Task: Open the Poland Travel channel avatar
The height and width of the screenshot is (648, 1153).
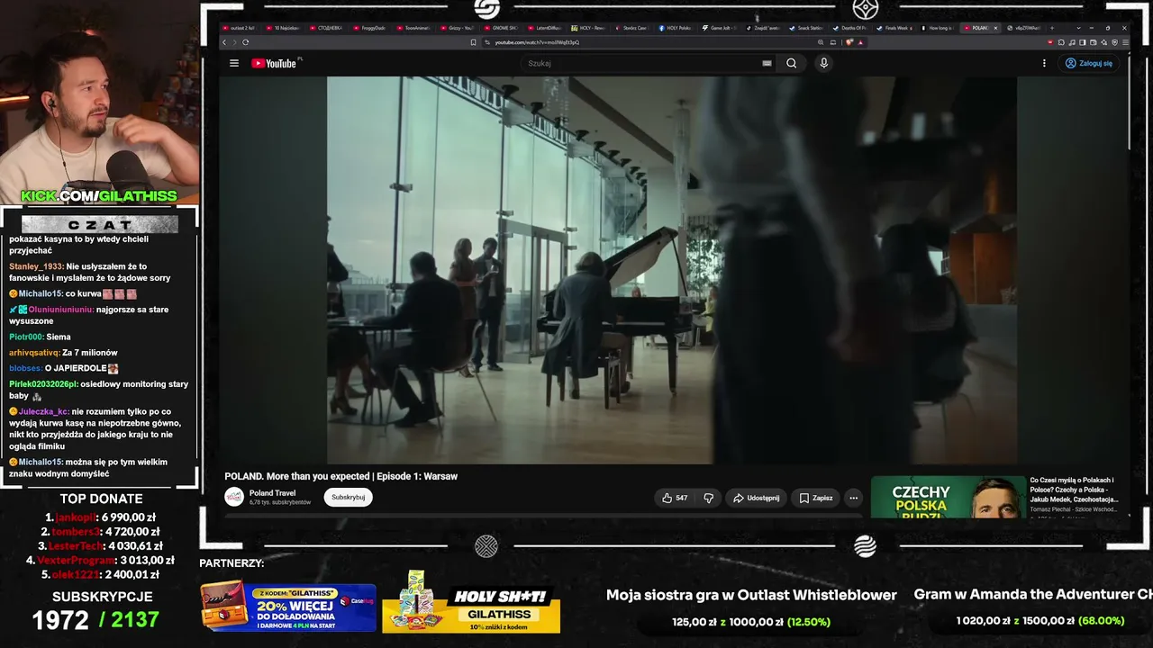Action: tap(234, 497)
